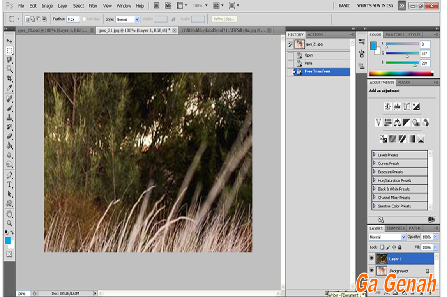
Task: Add a Brightness/Contrast adjustment
Action: point(388,105)
